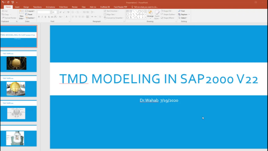Screen dimensions: 268x151
Task: Increase list indent level
Action: pos(88,12)
